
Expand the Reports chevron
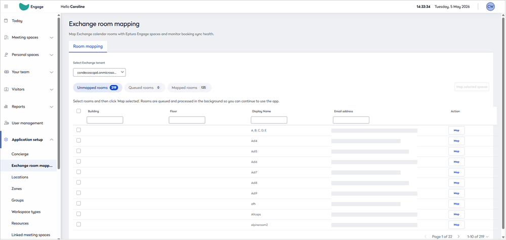click(x=52, y=107)
